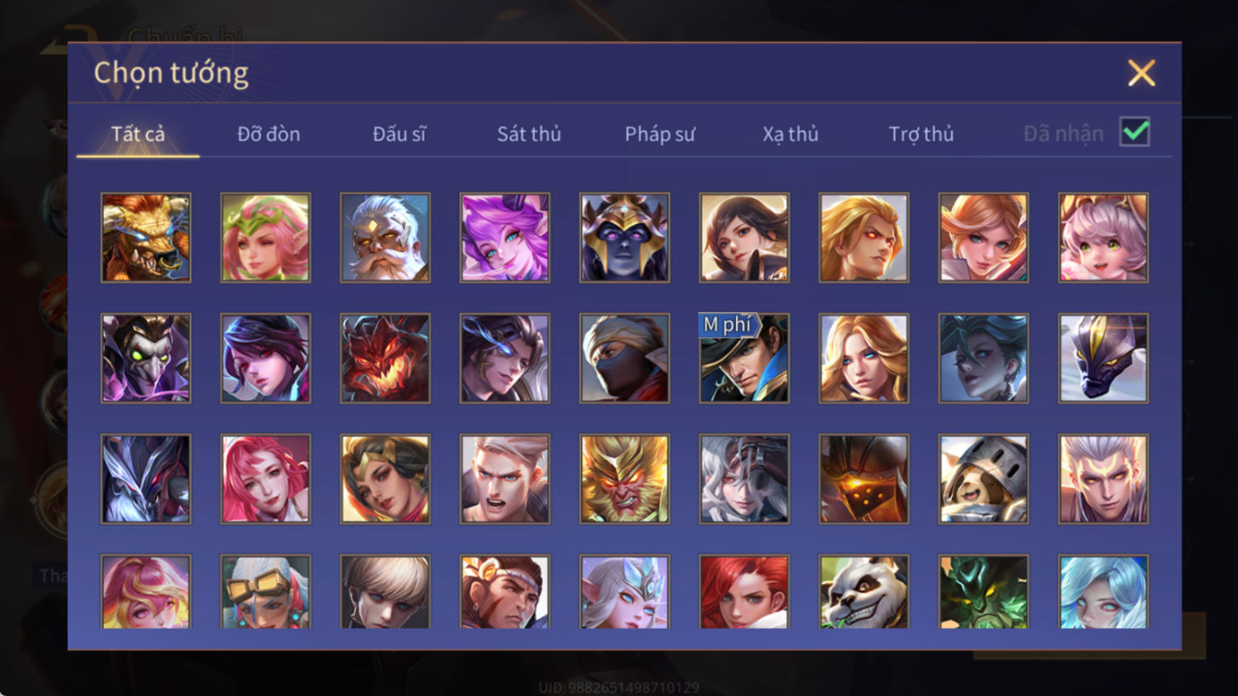Viewport: 1238px width, 696px height.
Task: Select the hero with the 'M phí' label
Action: pyautogui.click(x=744, y=357)
